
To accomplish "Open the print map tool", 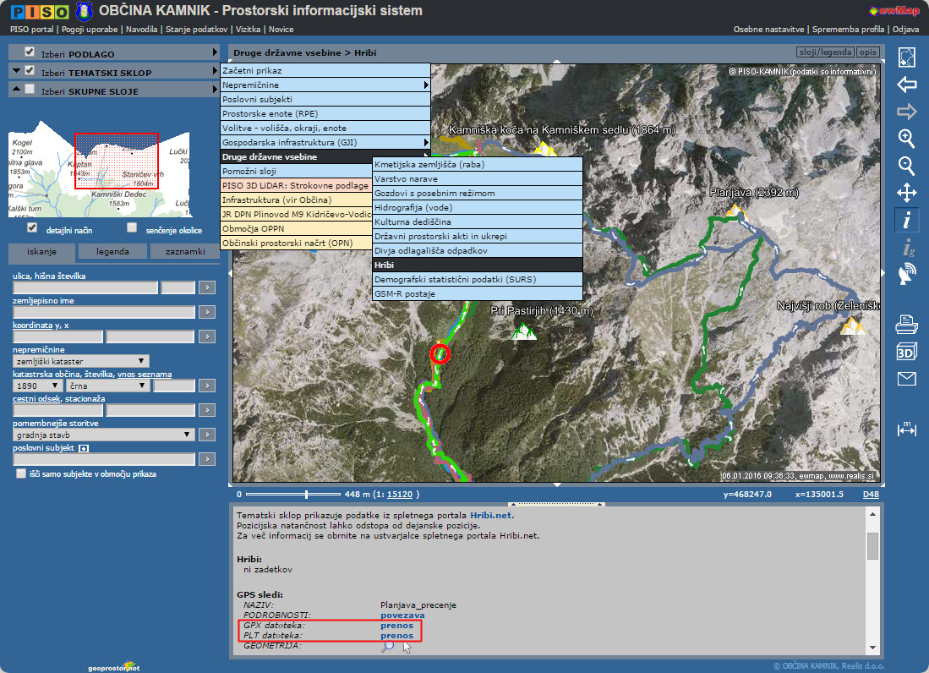I will 906,323.
